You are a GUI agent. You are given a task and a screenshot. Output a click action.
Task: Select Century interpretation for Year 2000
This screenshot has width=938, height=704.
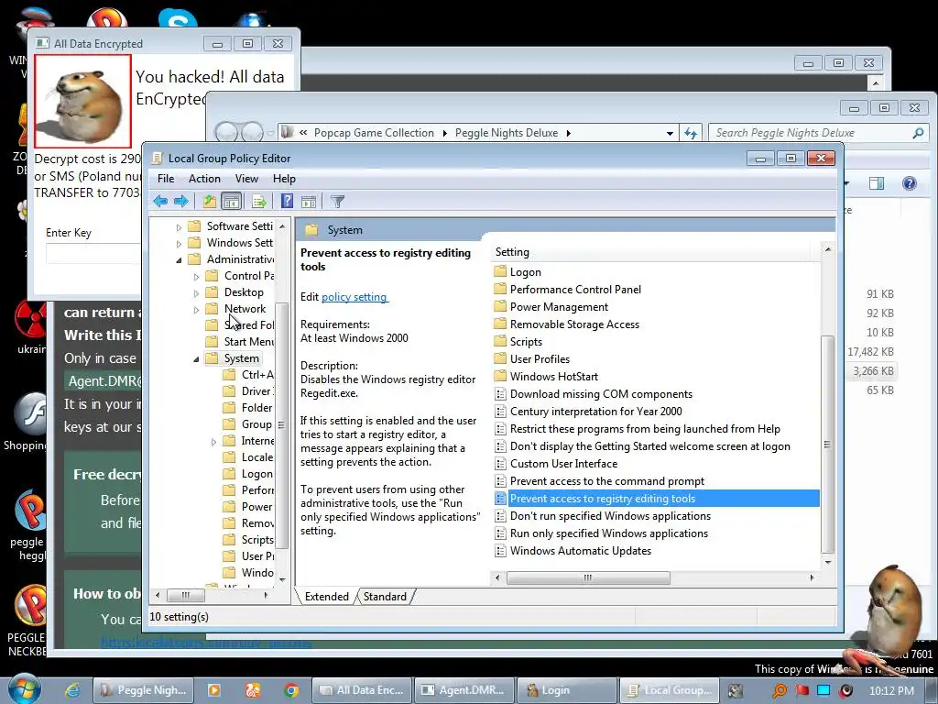pos(589,412)
